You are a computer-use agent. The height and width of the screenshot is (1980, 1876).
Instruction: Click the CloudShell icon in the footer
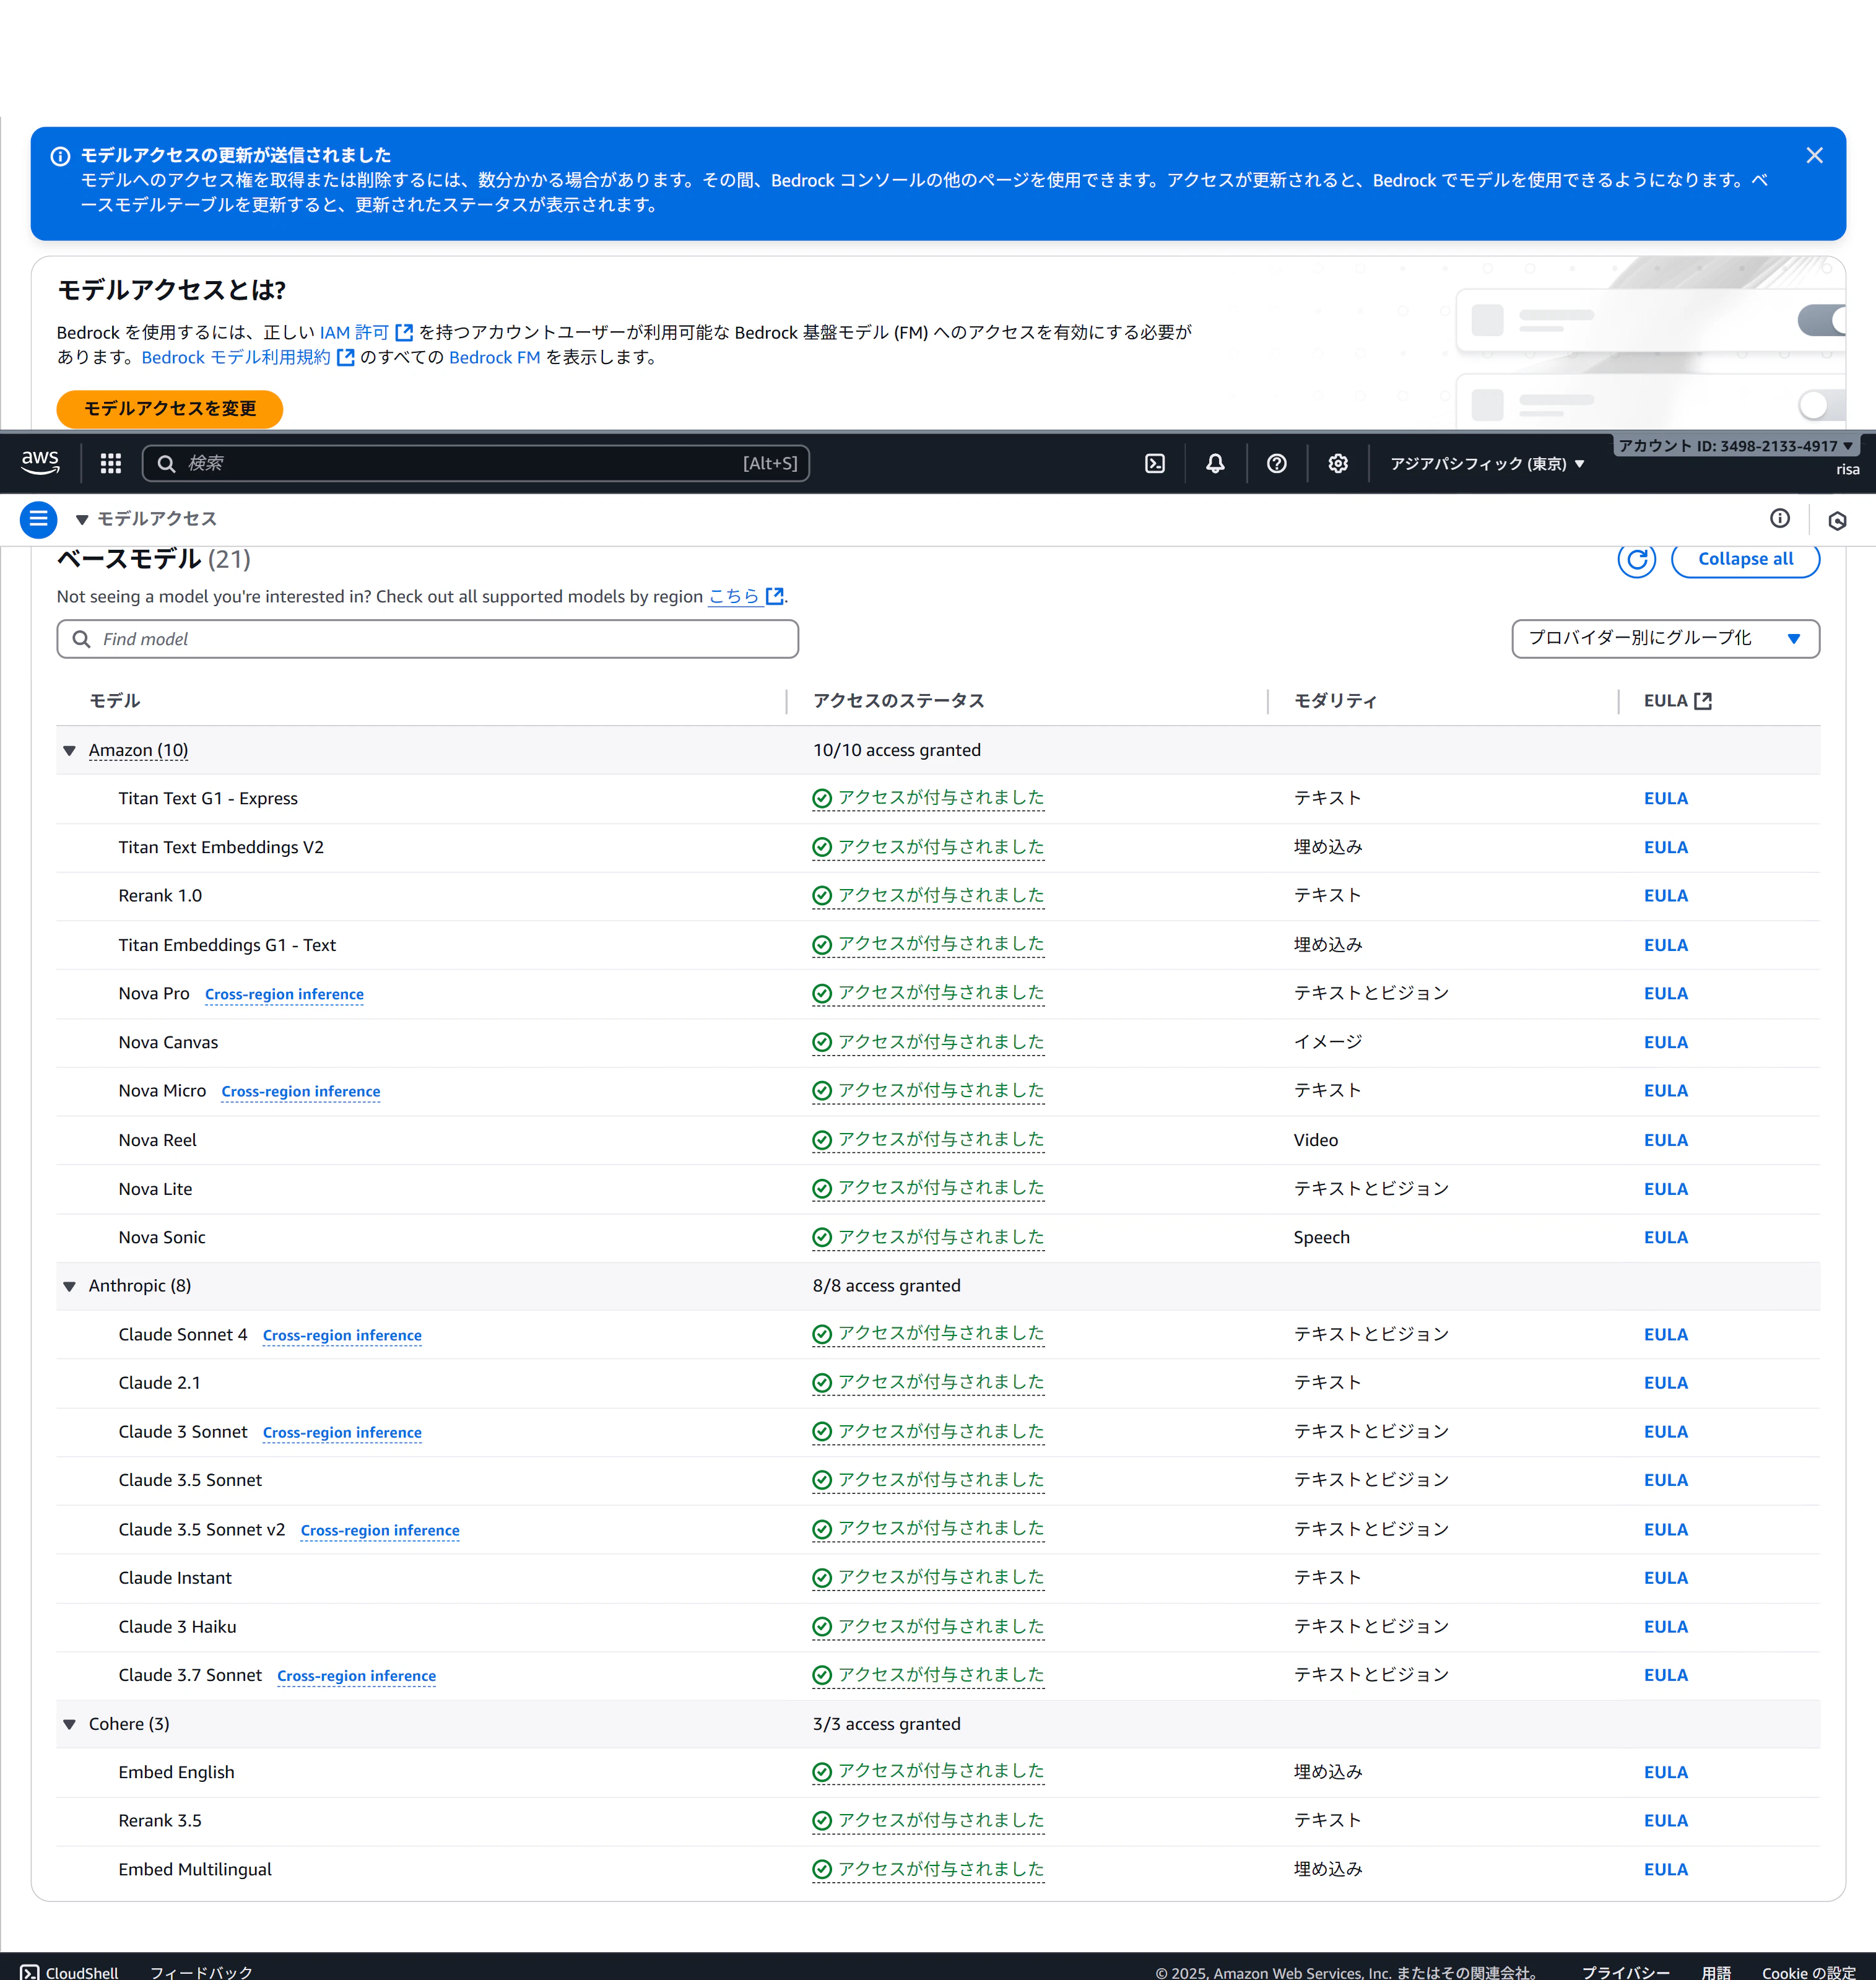30,1972
